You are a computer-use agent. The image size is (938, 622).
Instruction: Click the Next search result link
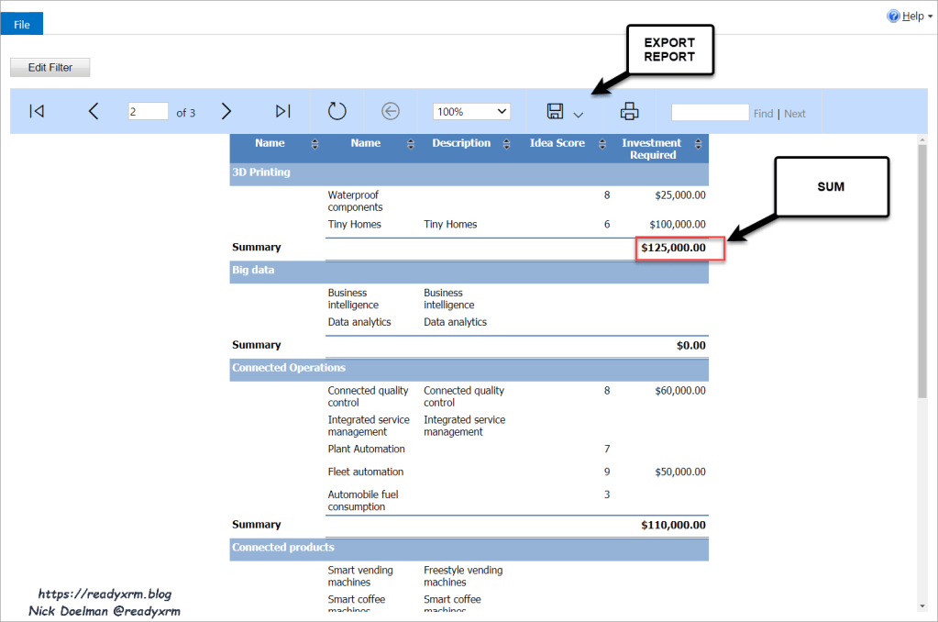coord(795,114)
